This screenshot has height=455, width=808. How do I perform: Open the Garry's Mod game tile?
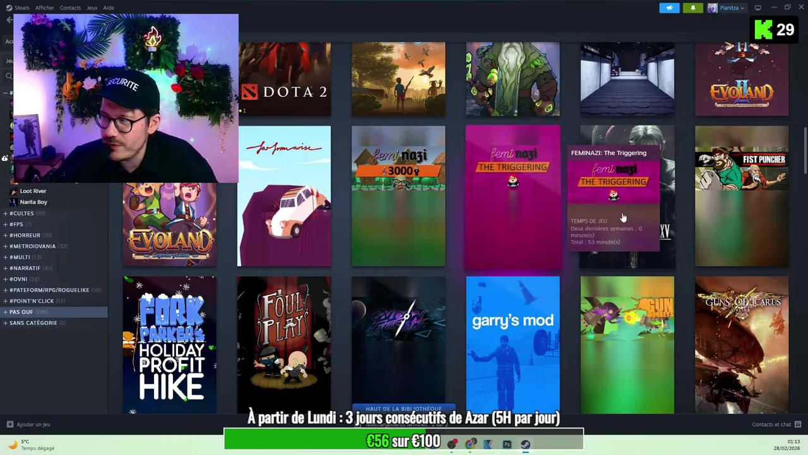[513, 344]
